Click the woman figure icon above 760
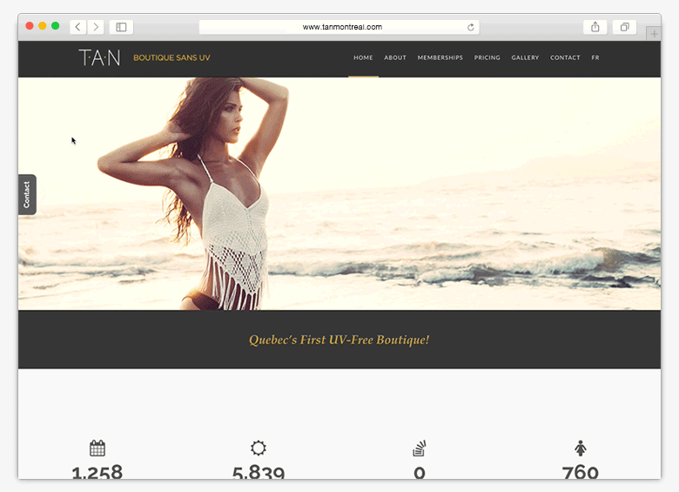 581,448
